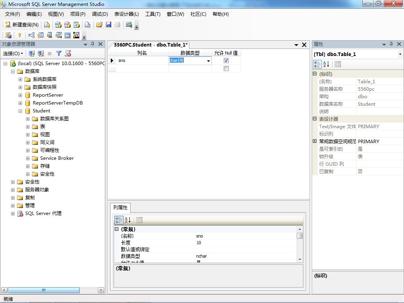Click the Analysis Services DMX Query icon
This screenshot has width=404, height=303.
(x=67, y=24)
